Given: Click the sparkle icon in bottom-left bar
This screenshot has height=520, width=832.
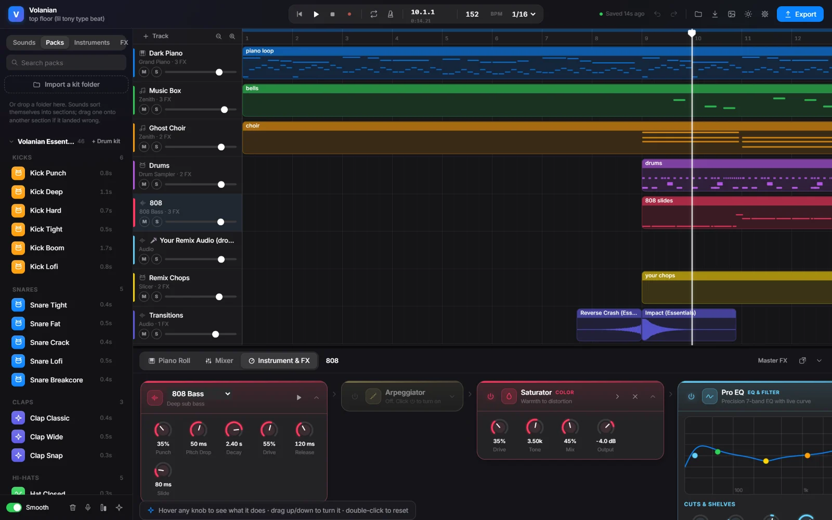Looking at the screenshot, I should tap(119, 508).
